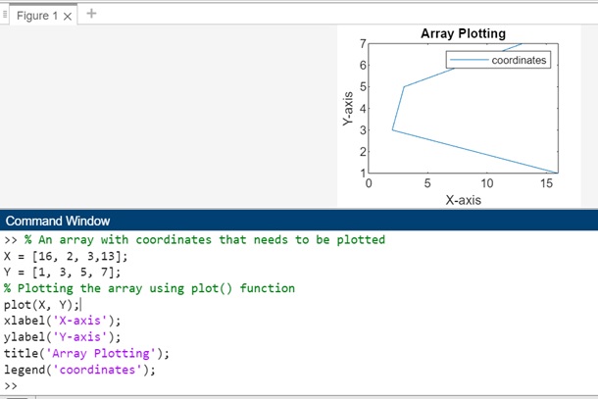Click the tab strip grip handle icon
Viewport: 598px width, 399px height.
5,14
